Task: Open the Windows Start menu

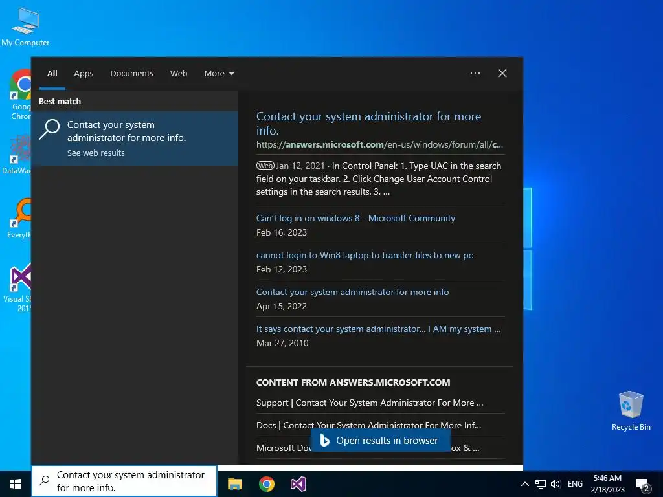Action: tap(16, 484)
